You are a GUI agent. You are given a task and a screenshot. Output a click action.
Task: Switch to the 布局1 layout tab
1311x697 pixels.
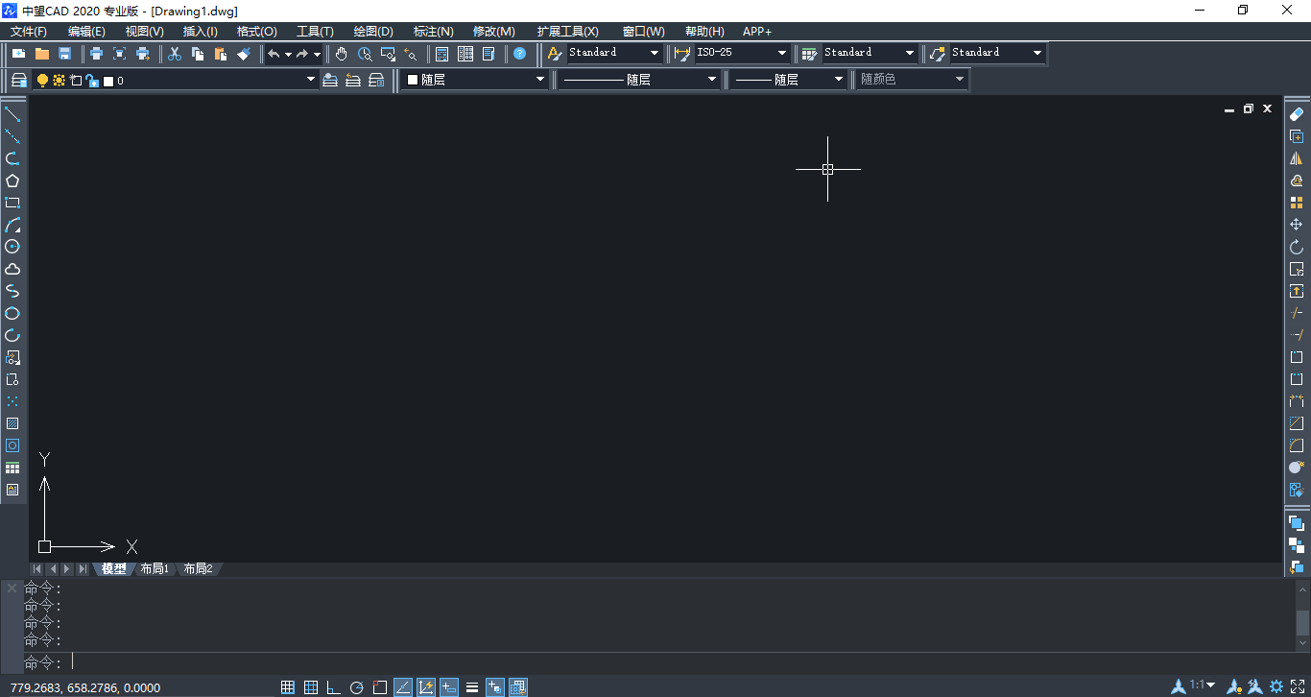(155, 568)
